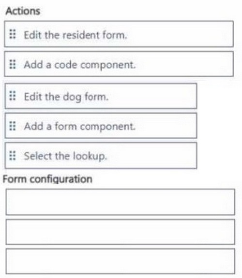
Task: Click the 'resident form' text in first action
Action: tap(94, 35)
